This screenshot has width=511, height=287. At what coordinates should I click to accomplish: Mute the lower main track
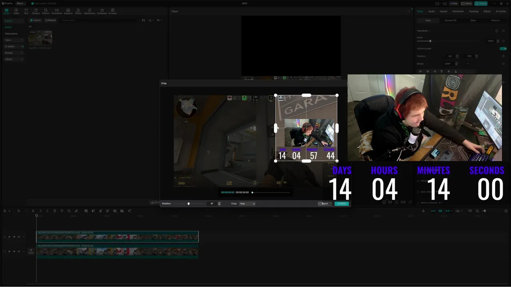click(x=19, y=252)
